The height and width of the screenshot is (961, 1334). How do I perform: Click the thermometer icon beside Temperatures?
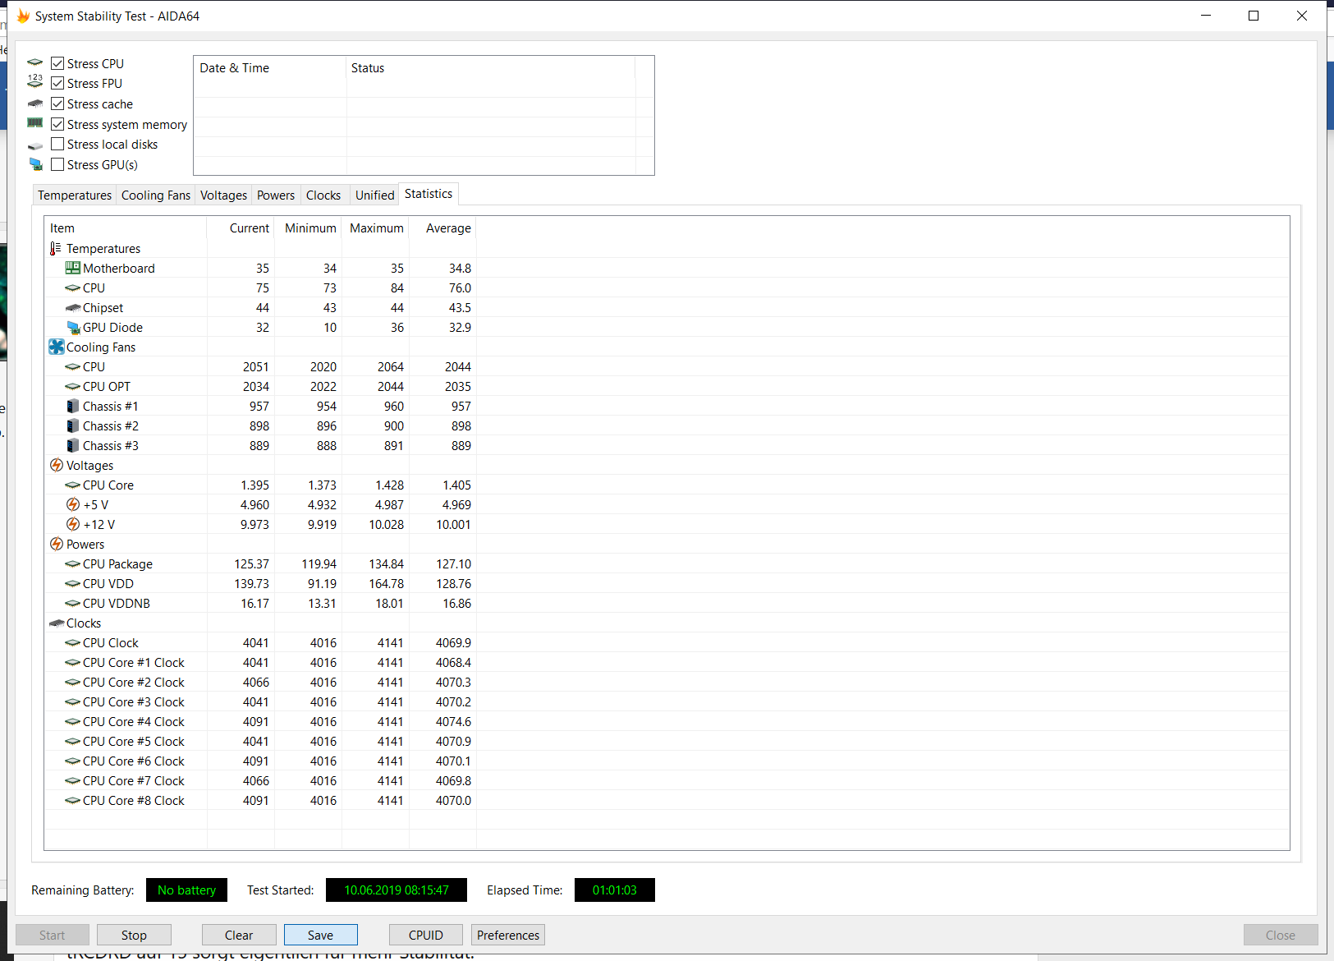click(56, 248)
